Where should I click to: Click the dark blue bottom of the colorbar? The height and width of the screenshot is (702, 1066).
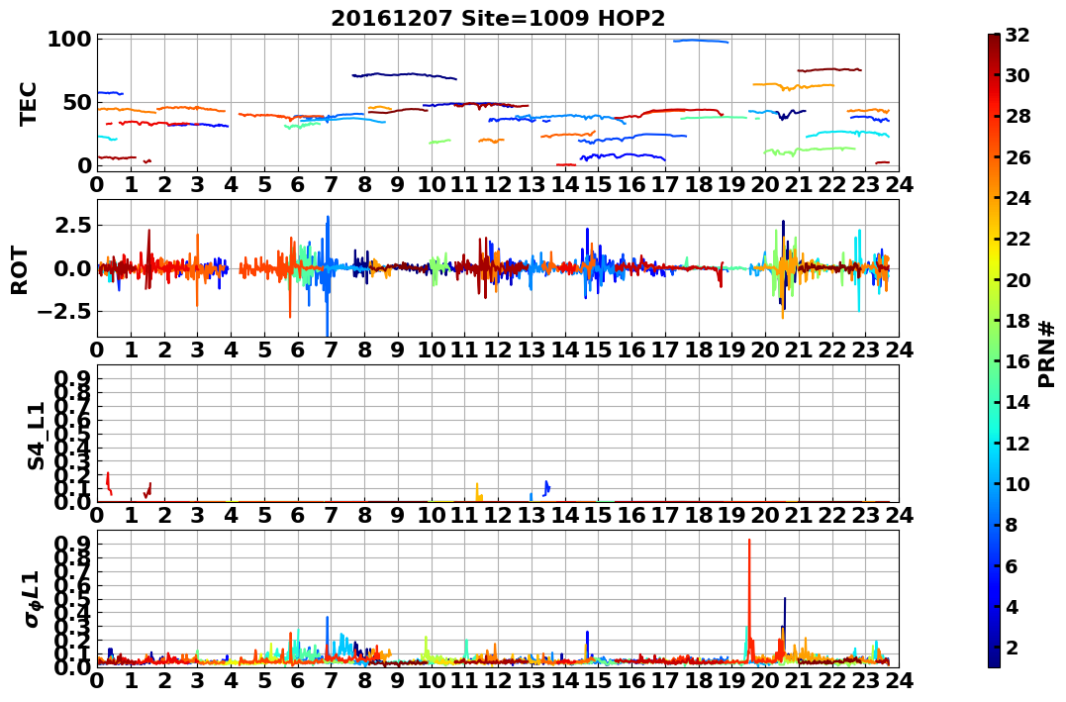point(994,661)
